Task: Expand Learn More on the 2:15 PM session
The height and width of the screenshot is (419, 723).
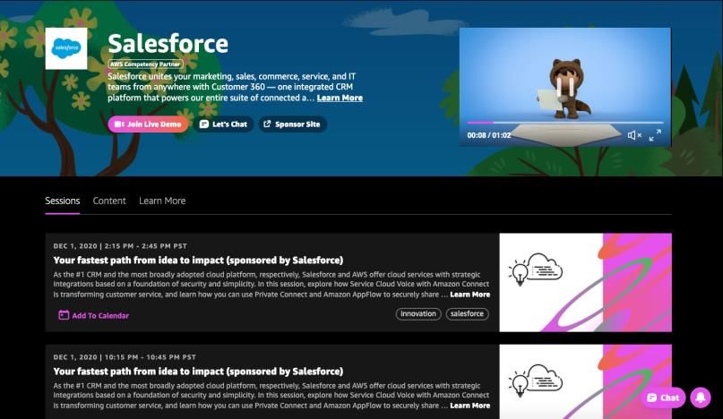Action: coord(469,295)
